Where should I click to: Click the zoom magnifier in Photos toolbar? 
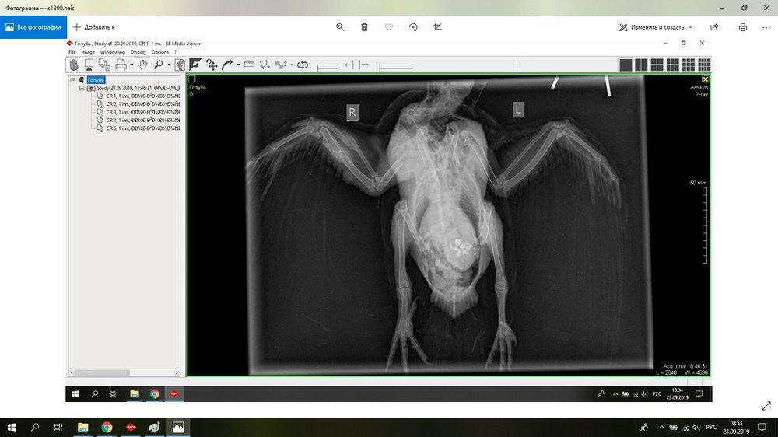[340, 27]
